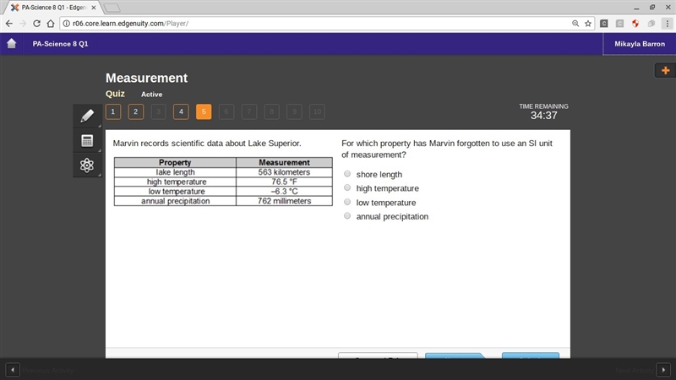Image resolution: width=676 pixels, height=380 pixels.
Task: Open the pencil highlighter tool
Action: 87,116
